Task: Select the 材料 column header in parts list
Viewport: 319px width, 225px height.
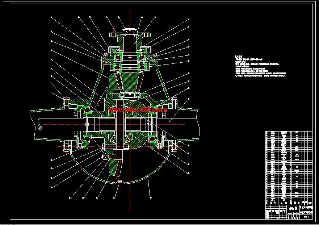Action: click(297, 203)
